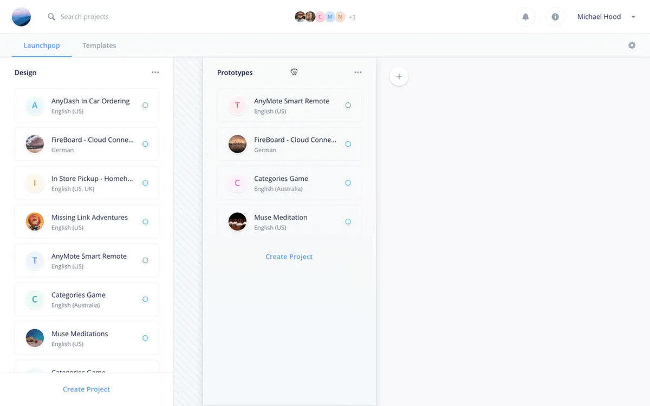Image resolution: width=650 pixels, height=406 pixels.
Task: Open In Store Pickup - Homeh... project
Action: [87, 183]
